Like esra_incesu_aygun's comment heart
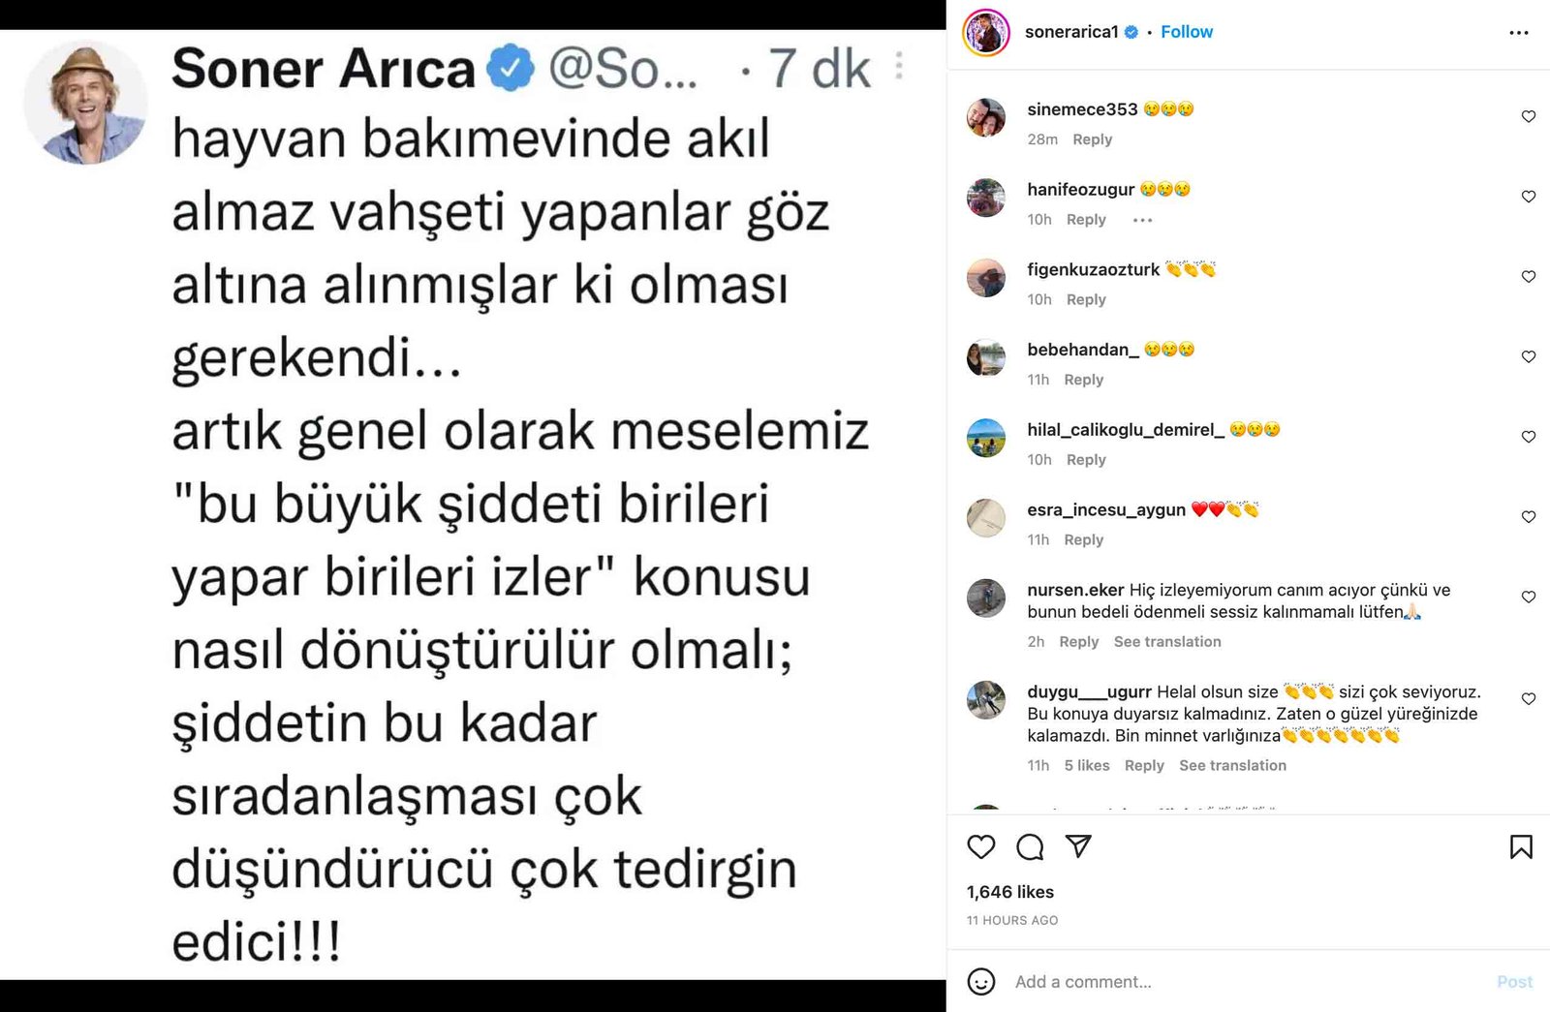Screen dimensions: 1550x1012 (x=1529, y=516)
